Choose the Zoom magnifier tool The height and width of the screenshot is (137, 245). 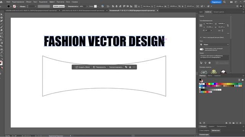[2, 56]
